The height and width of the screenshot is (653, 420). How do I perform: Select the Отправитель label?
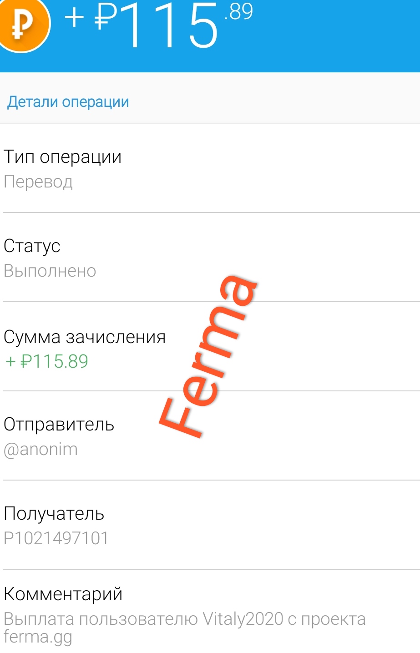coord(59,425)
